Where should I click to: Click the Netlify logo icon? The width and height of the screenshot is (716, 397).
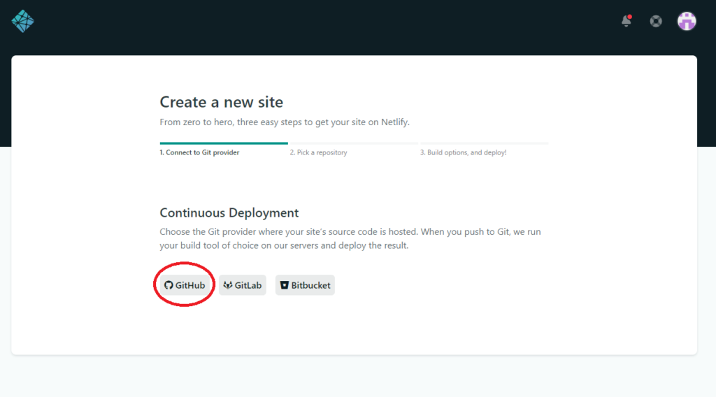pos(22,21)
